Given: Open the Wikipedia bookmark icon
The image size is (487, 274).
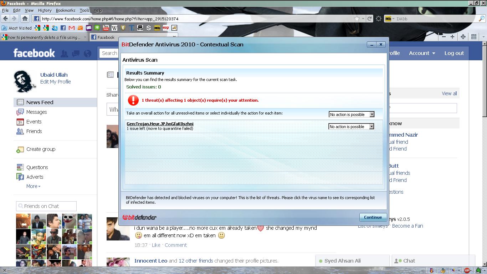Looking at the screenshot, I should [x=114, y=28].
